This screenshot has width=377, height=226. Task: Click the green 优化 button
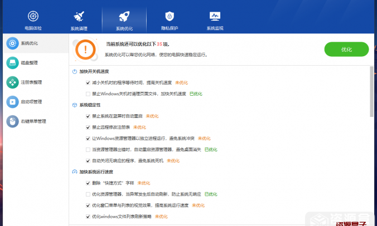pyautogui.click(x=346, y=50)
